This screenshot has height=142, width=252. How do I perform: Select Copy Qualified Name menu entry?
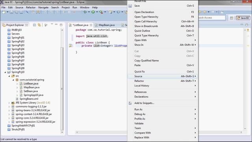point(163,61)
